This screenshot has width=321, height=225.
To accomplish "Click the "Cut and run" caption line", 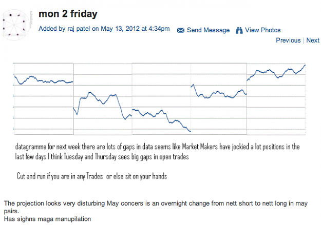I will pyautogui.click(x=92, y=176).
